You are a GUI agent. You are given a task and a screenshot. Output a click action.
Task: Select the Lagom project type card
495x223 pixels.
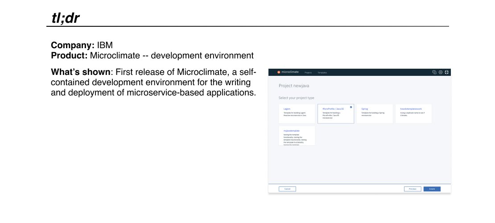click(297, 114)
